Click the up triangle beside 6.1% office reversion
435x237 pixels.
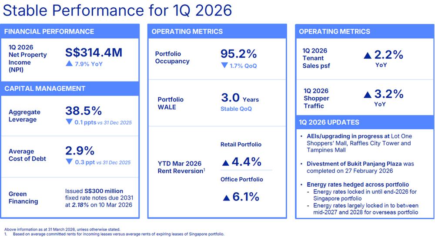point(226,197)
